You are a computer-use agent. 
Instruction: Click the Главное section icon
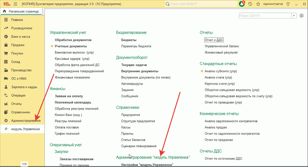pos(6,20)
